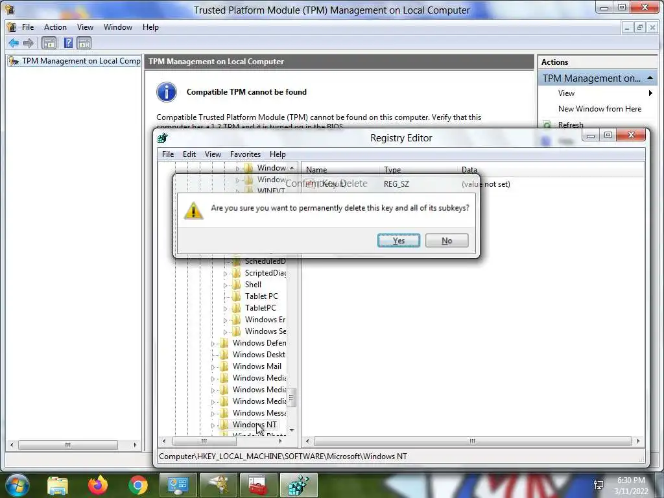Open Favorites menu in Registry Editor

245,154
